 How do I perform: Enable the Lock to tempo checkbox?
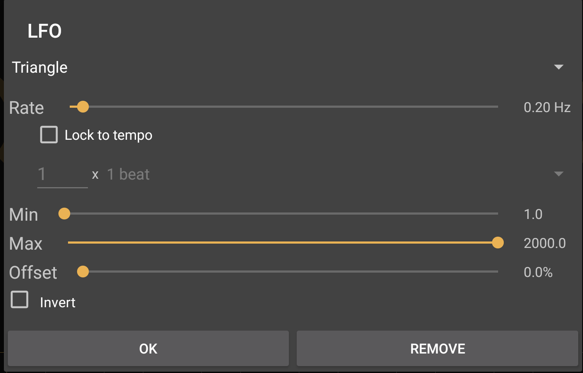(49, 135)
